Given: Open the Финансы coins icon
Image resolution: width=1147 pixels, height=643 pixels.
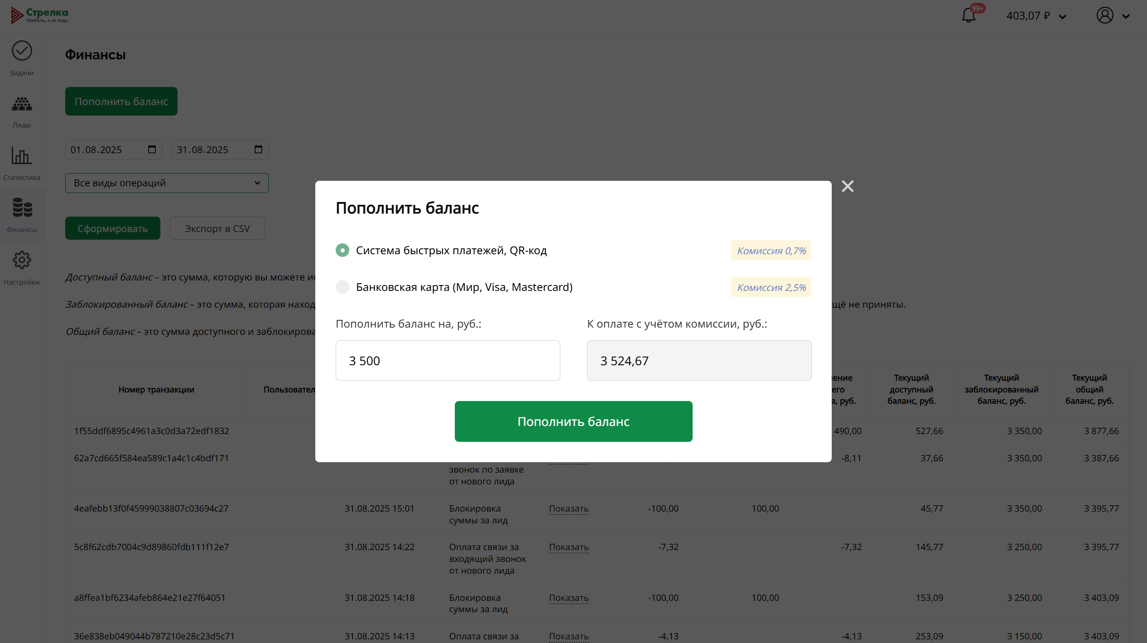Looking at the screenshot, I should (x=22, y=208).
